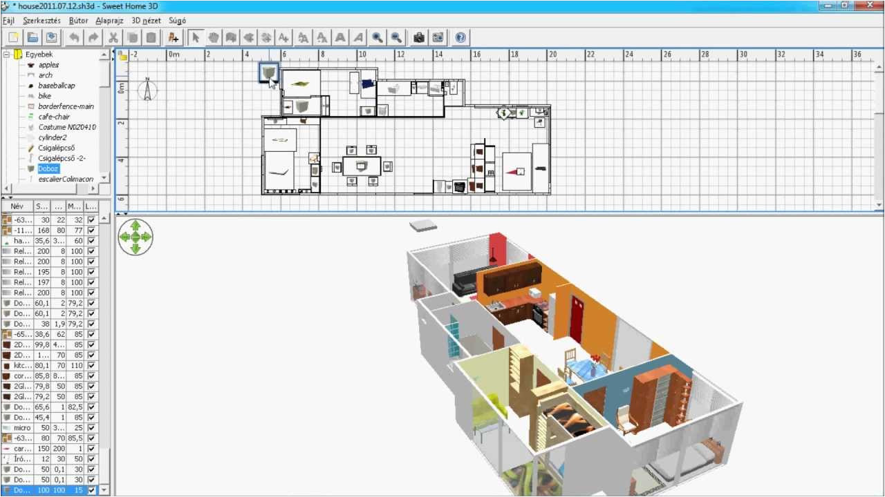Take a photo with the camera icon
Image resolution: width=885 pixels, height=497 pixels.
(x=419, y=37)
